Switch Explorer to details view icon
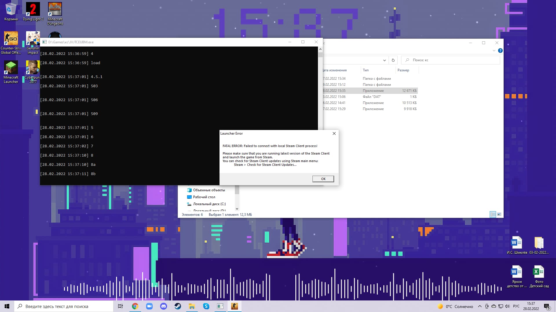556x312 pixels. pyautogui.click(x=493, y=214)
